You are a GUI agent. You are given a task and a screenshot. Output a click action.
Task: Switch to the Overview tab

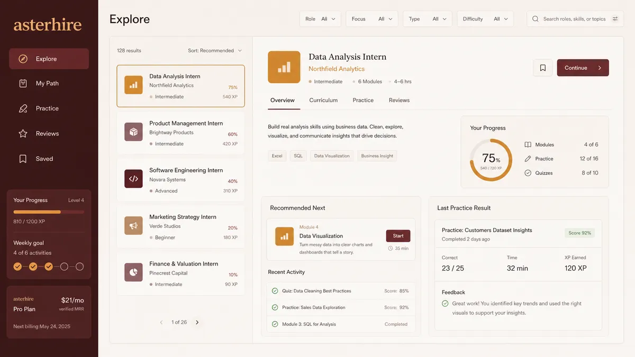[x=283, y=100]
